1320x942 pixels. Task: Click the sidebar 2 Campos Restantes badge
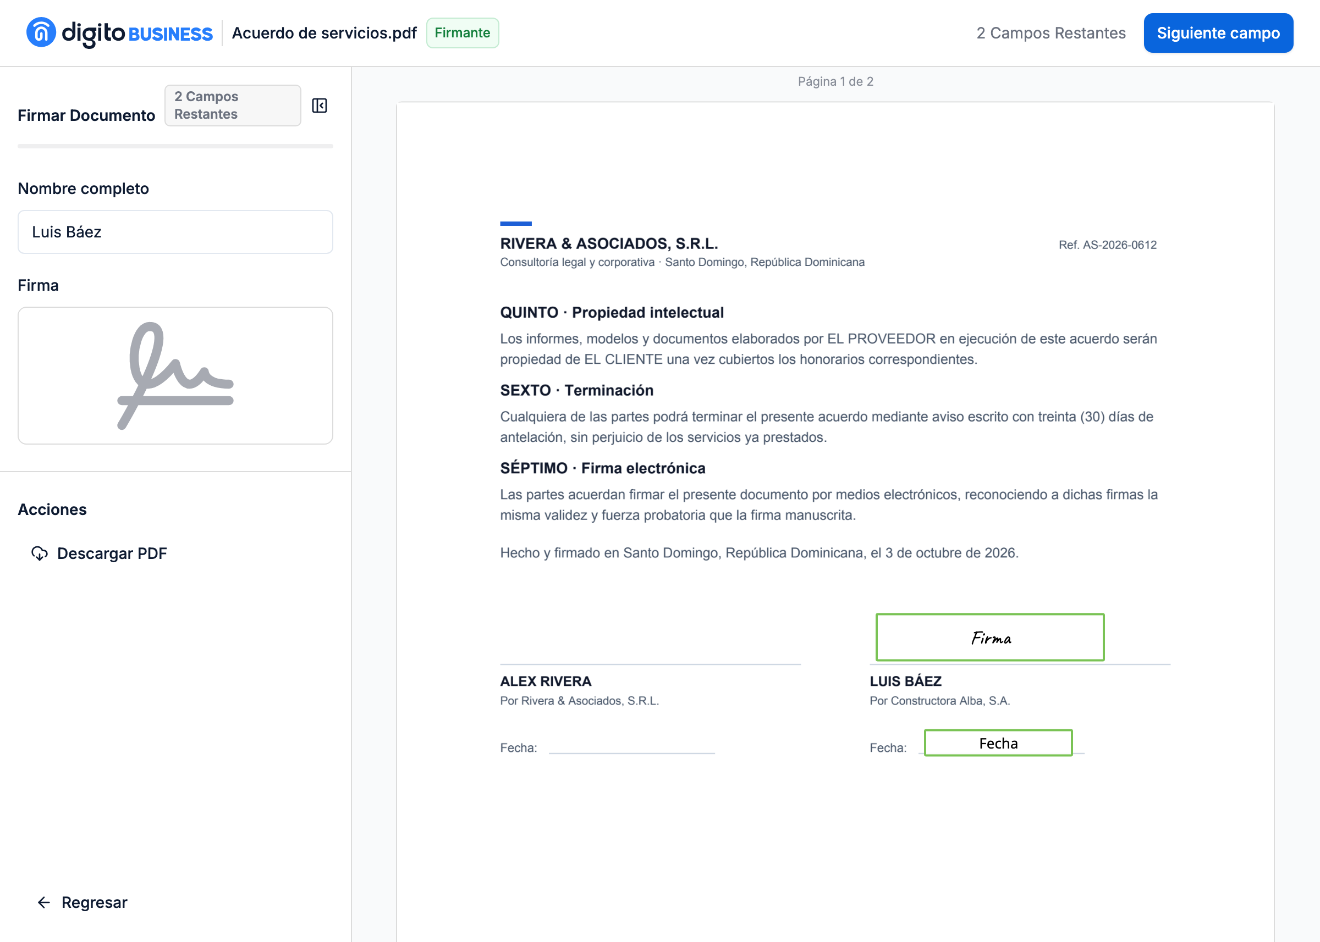coord(233,106)
